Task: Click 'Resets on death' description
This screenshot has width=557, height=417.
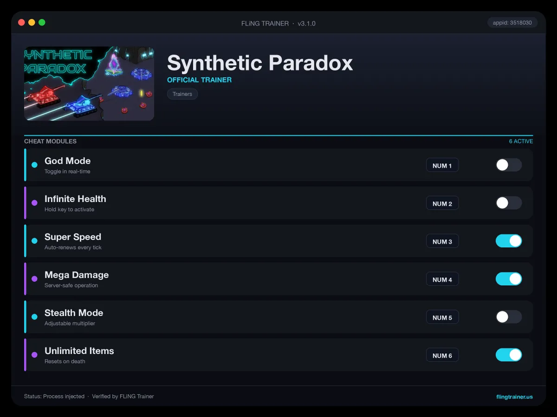Action: 65,361
